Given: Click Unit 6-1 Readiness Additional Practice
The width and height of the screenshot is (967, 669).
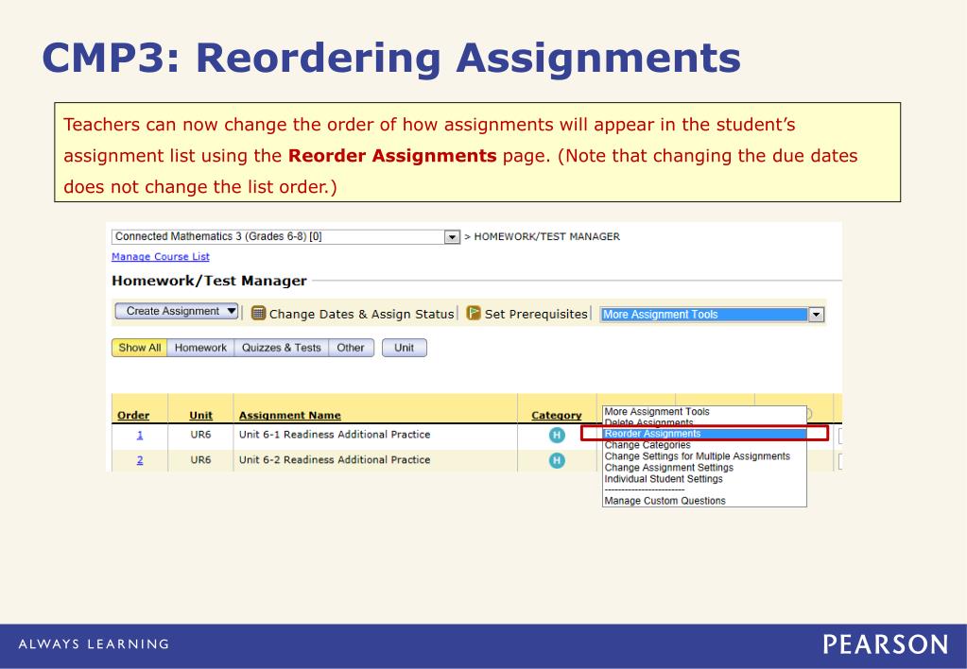Looking at the screenshot, I should point(335,435).
